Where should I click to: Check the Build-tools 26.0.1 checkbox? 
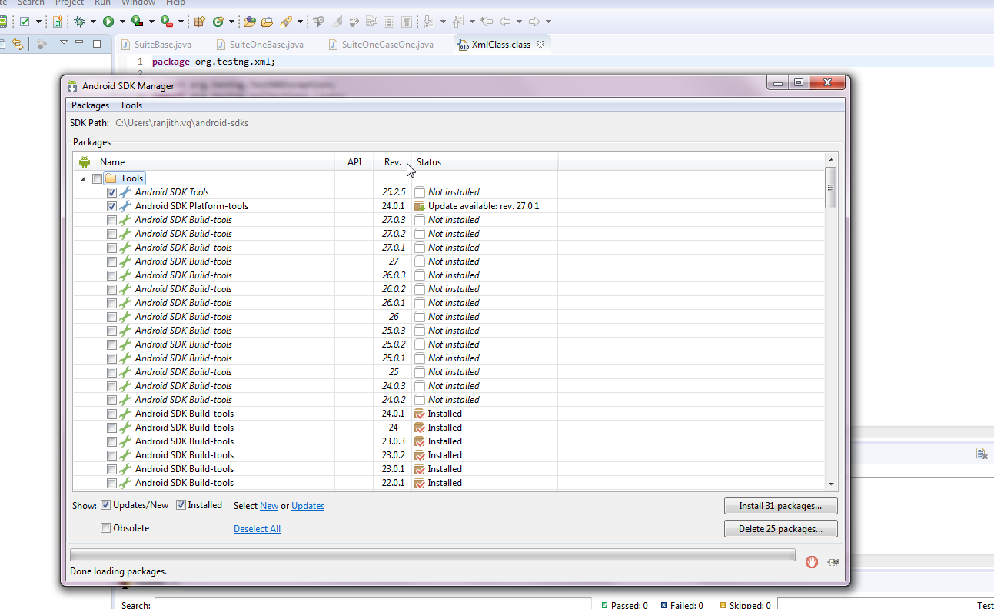pyautogui.click(x=112, y=303)
